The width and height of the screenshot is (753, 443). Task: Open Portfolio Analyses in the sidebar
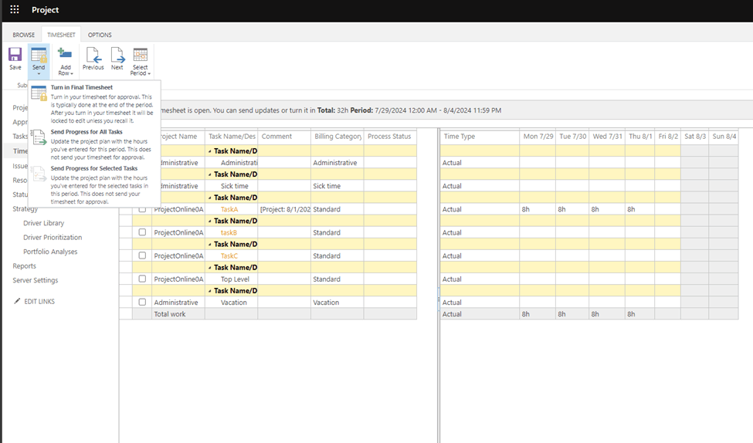point(50,252)
